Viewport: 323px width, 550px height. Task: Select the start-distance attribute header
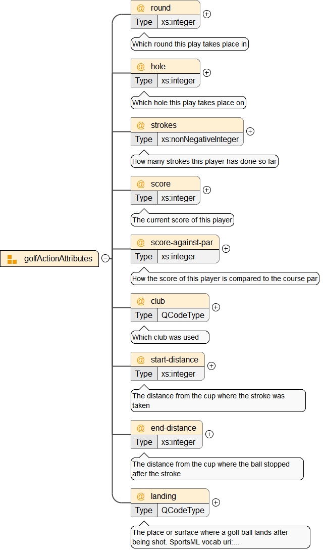174,360
